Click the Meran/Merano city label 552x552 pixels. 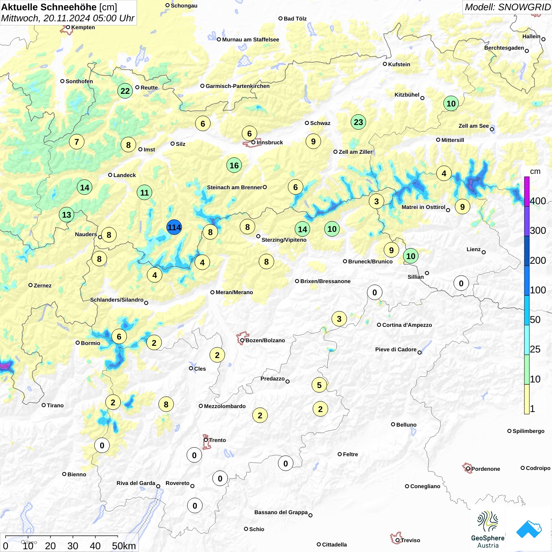point(234,292)
